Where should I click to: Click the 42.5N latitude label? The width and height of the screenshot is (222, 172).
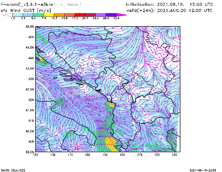tap(30, 89)
